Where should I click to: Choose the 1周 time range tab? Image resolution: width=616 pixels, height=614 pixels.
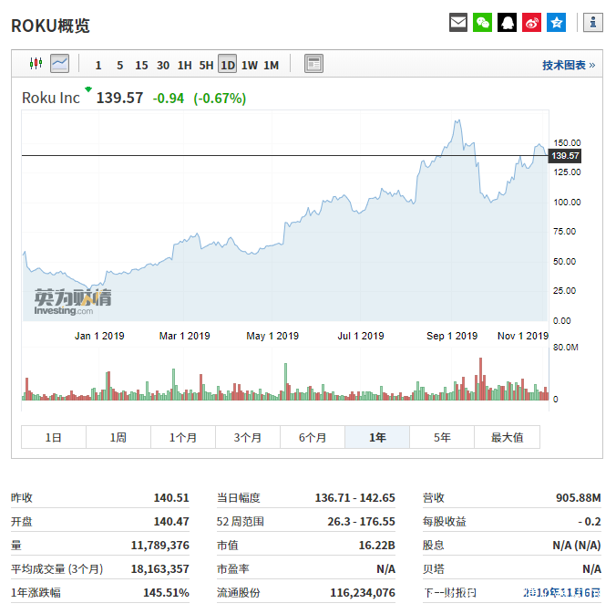[x=118, y=437]
